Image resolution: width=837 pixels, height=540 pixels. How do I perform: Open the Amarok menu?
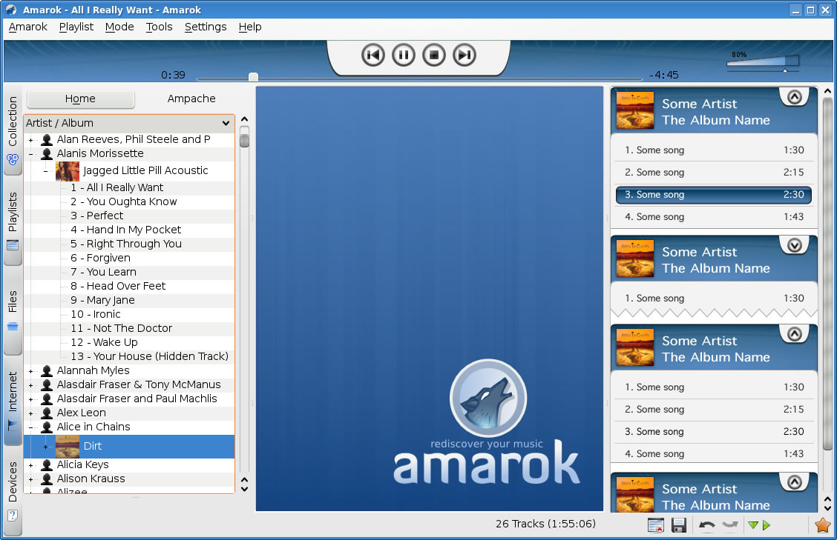point(27,27)
